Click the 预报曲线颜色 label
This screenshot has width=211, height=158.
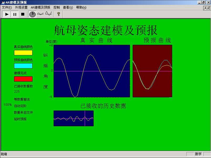pyautogui.click(x=23, y=60)
